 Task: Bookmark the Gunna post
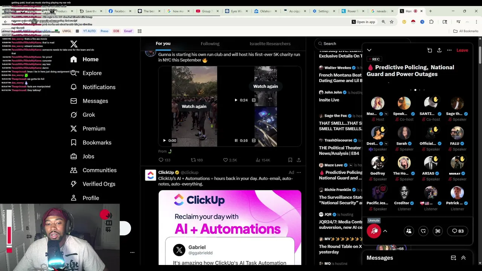point(290,160)
